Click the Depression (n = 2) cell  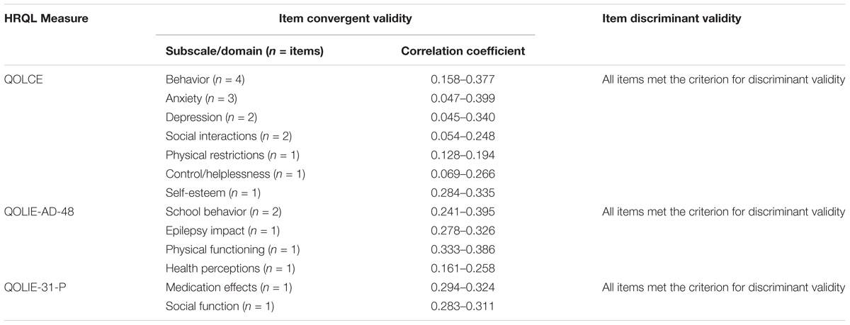pyautogui.click(x=209, y=117)
